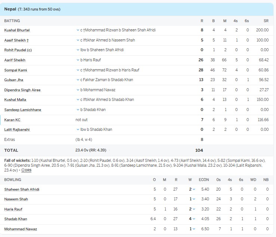The image size is (276, 237).
Task: Click the DRS info icon
Action: [23, 170]
